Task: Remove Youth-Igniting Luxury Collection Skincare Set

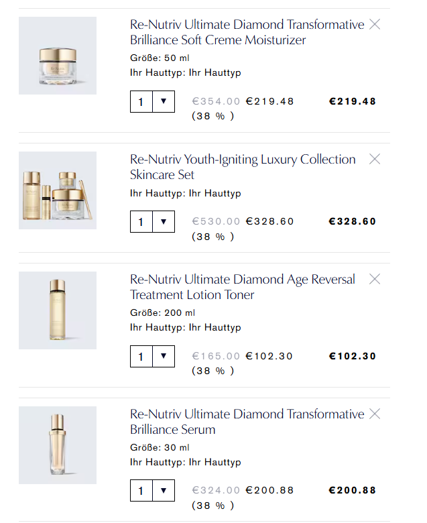Action: [375, 159]
